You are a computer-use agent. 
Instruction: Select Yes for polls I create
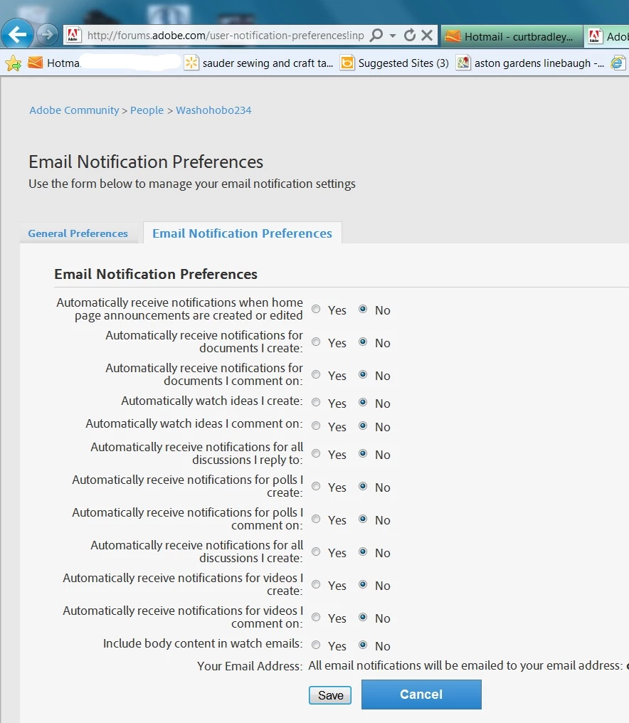[316, 486]
